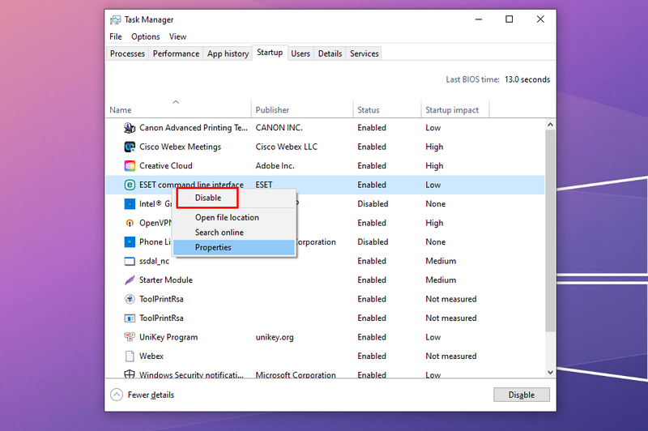The image size is (648, 431).
Task: Click the Cisco Webex LLC publisher cell
Action: click(x=287, y=147)
